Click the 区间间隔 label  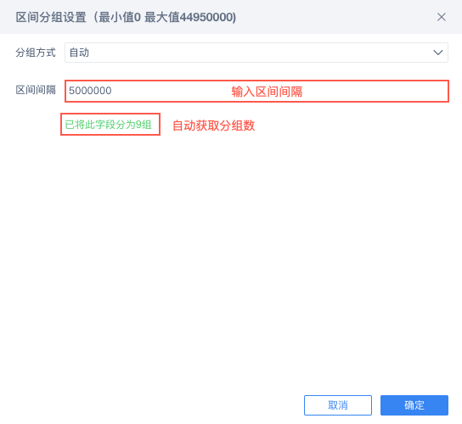[36, 90]
